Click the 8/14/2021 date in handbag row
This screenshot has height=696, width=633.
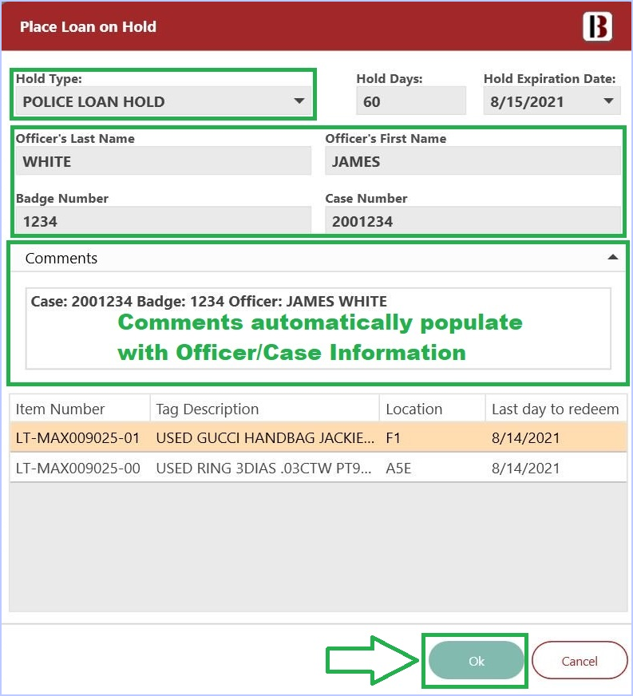(525, 437)
